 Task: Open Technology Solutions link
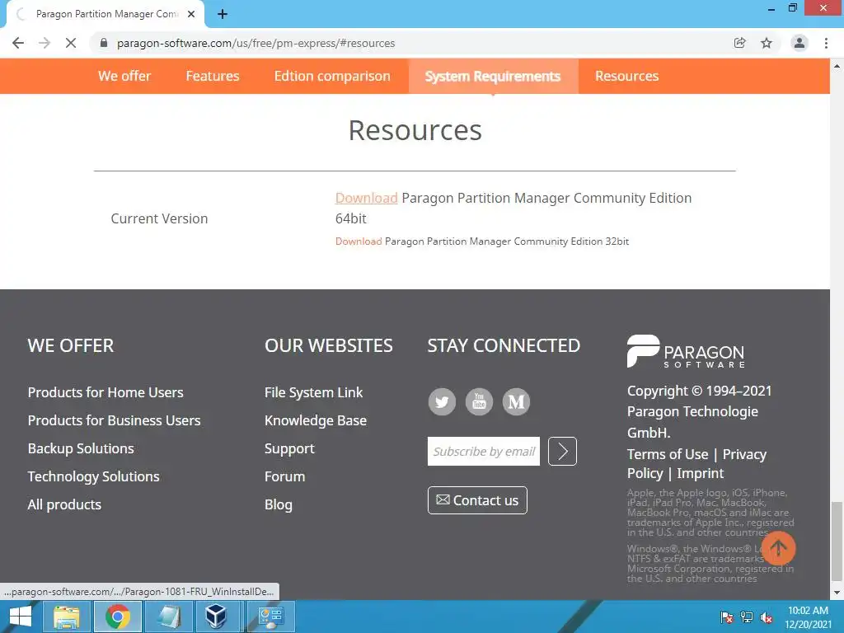[94, 476]
